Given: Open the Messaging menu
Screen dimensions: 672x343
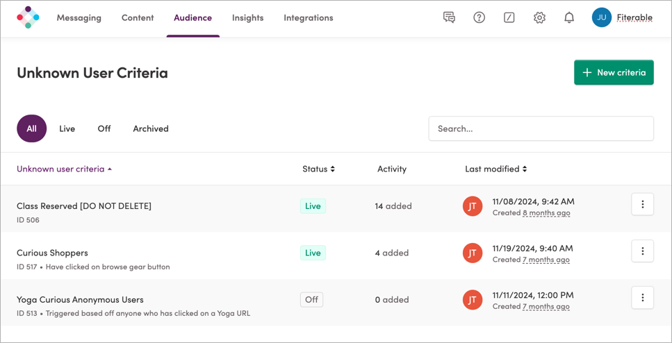Looking at the screenshot, I should pyautogui.click(x=79, y=18).
